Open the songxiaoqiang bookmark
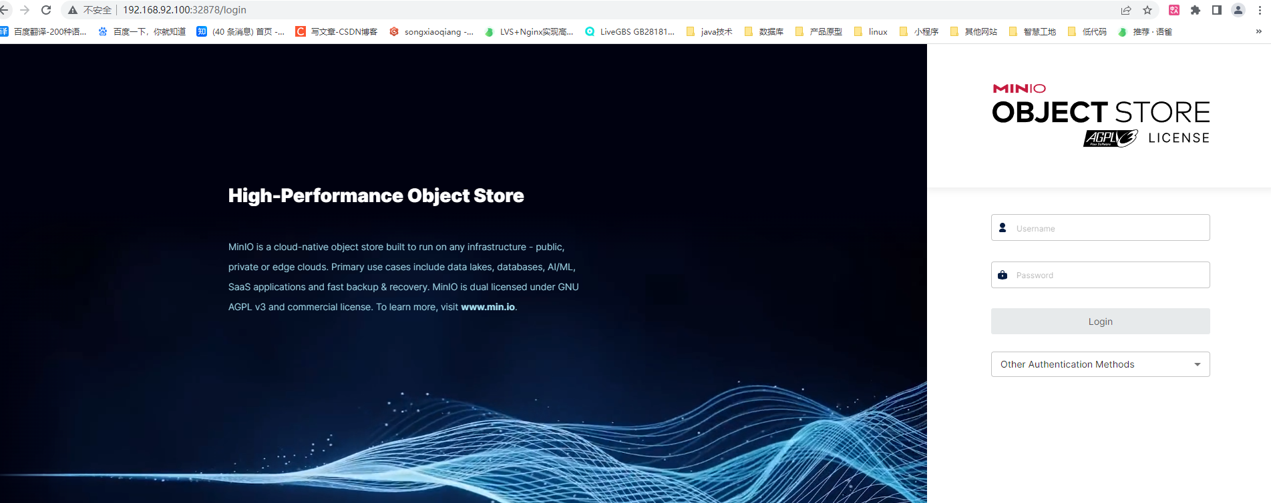The height and width of the screenshot is (503, 1271). coord(431,31)
